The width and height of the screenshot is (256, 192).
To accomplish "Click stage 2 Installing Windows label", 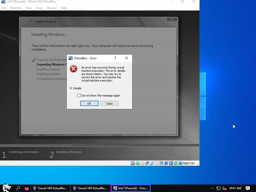I will [69, 152].
